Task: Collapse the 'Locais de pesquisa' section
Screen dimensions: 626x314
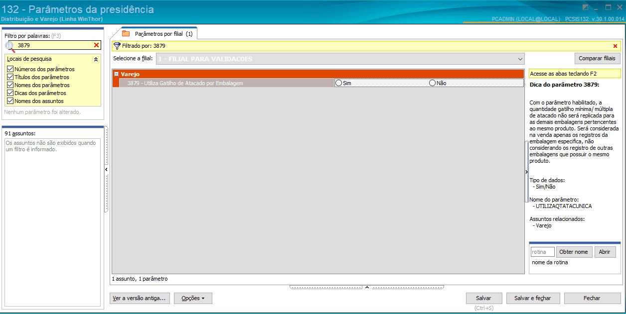Action: 96,59
